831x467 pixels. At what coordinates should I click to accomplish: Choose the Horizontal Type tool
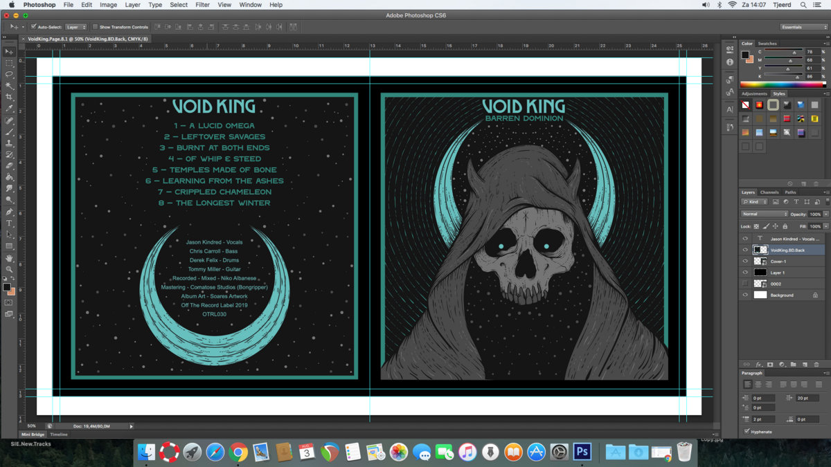click(9, 223)
